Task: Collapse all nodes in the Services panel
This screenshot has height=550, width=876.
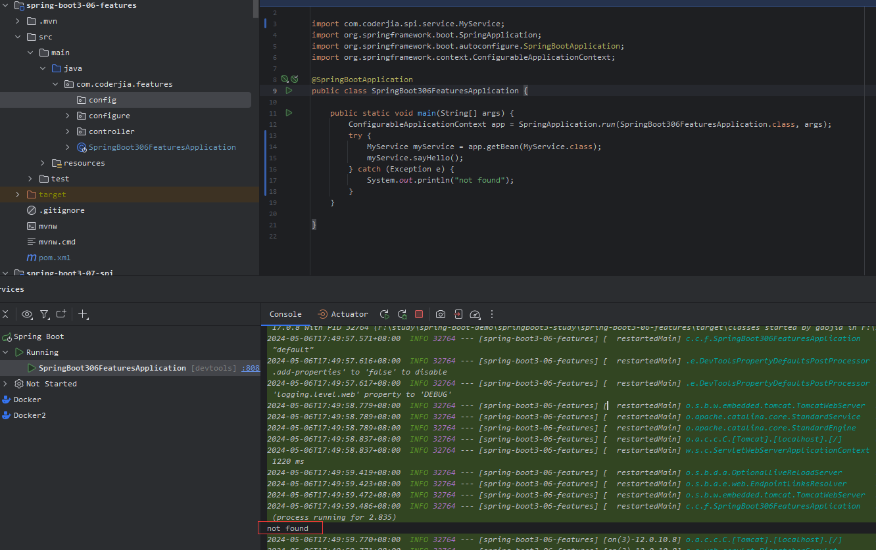Action: 7,314
